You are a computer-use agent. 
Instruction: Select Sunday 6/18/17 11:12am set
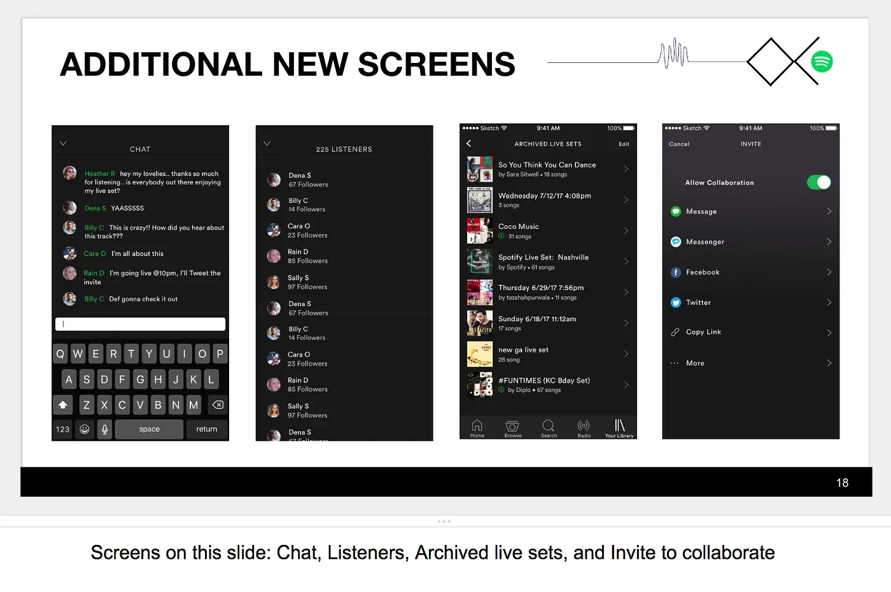(548, 323)
